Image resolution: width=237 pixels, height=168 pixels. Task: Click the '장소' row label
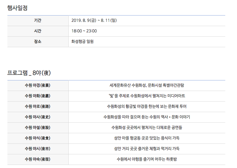point(38,42)
